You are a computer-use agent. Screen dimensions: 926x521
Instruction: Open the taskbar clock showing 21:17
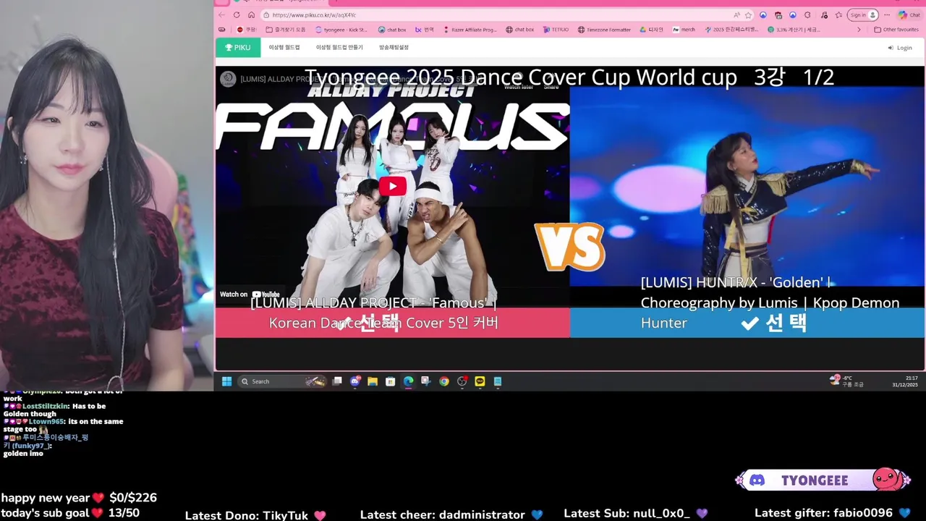tap(905, 381)
